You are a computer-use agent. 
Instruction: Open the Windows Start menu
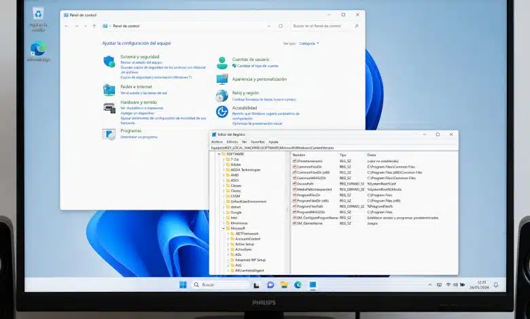click(183, 285)
